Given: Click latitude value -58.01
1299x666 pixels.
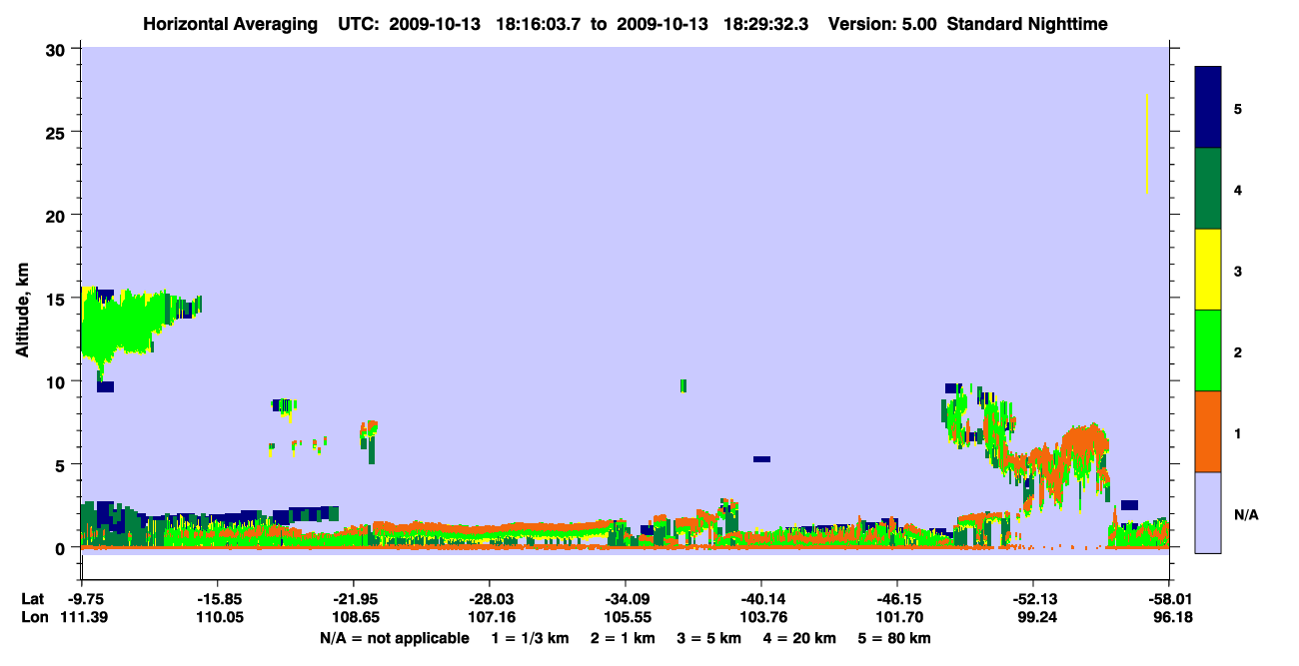Looking at the screenshot, I should [1168, 599].
